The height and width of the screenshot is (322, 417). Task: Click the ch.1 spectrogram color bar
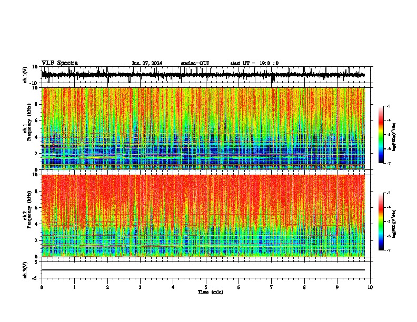(x=381, y=135)
